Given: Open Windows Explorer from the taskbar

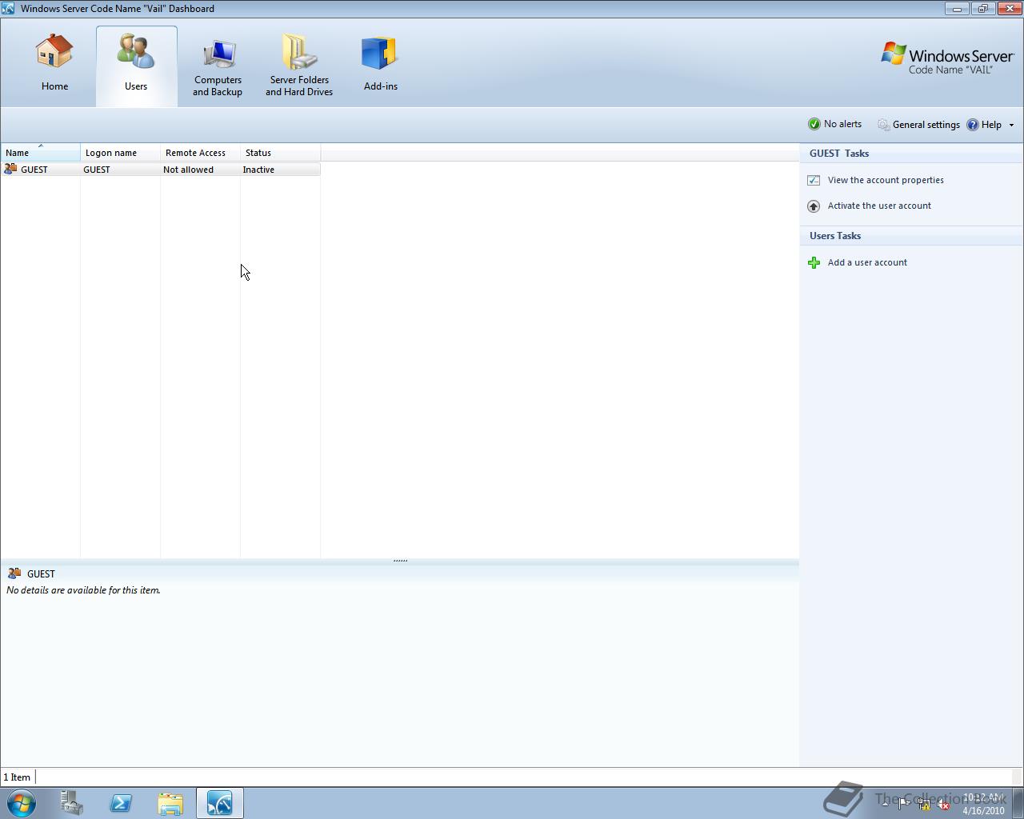Looking at the screenshot, I should [x=170, y=803].
